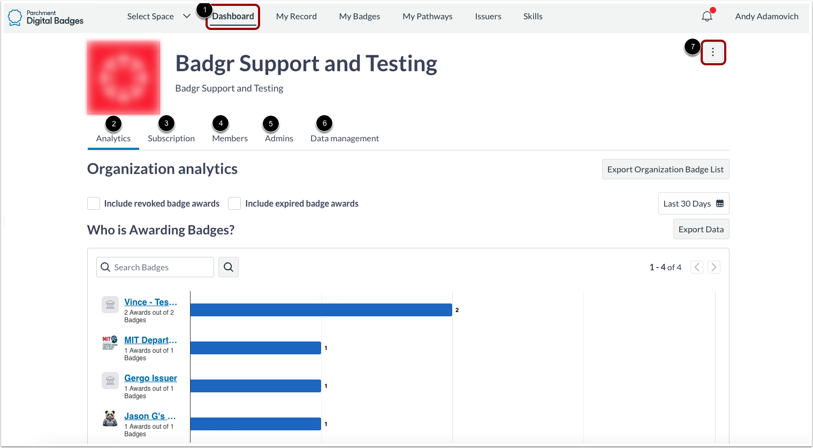Click the MIT Department issuer logo
Screen dimensions: 813x448
click(x=110, y=343)
